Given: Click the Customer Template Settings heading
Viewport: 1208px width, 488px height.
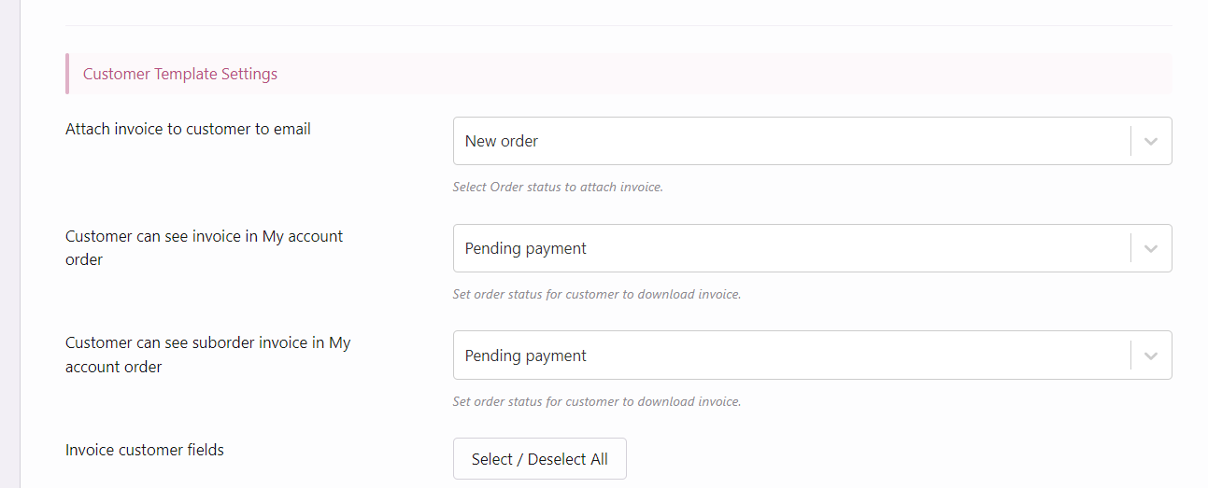Looking at the screenshot, I should click(x=180, y=74).
